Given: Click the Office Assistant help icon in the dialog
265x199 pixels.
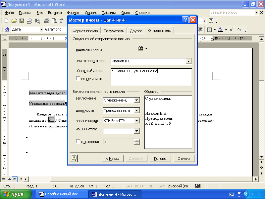Looking at the screenshot, I should (74, 158).
